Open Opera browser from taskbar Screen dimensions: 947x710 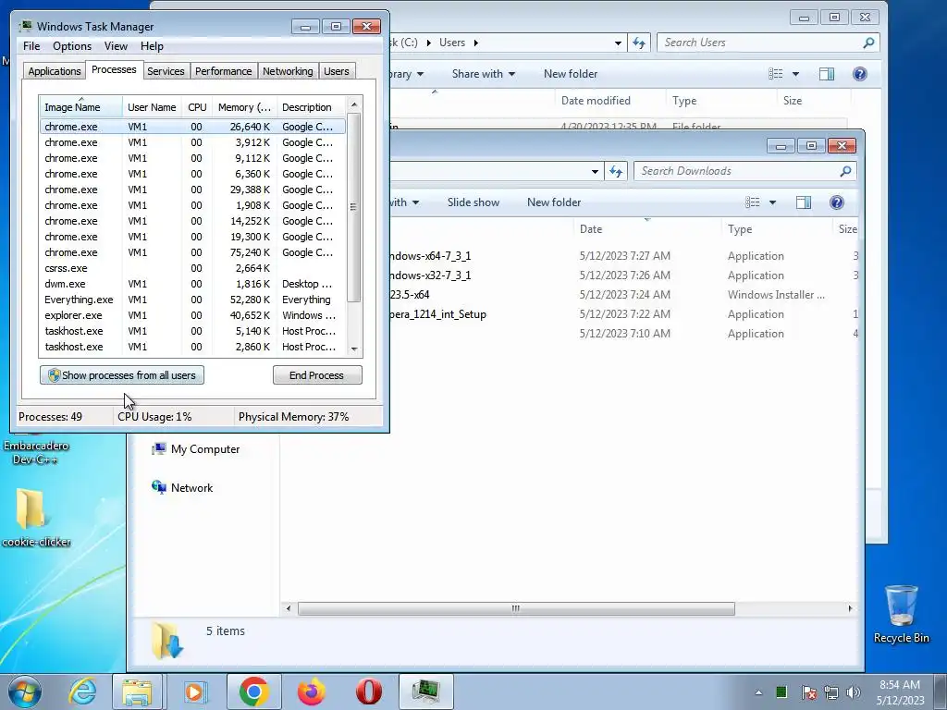point(368,692)
